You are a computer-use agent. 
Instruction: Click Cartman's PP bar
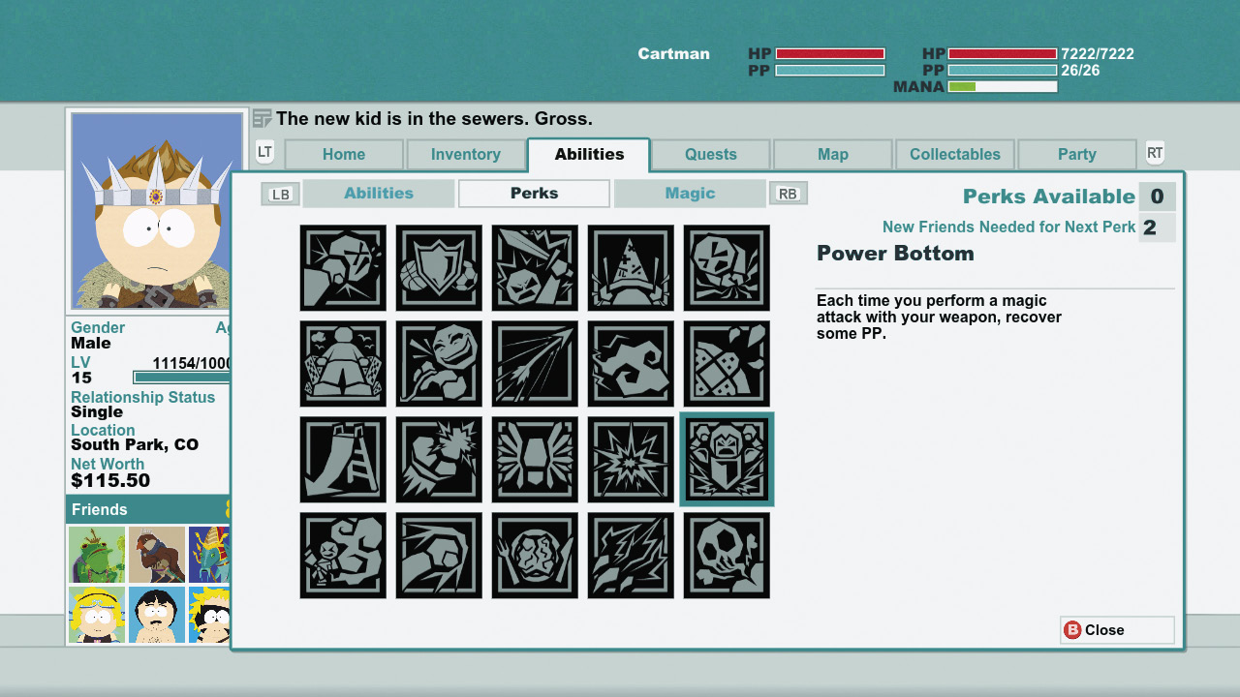pos(830,71)
